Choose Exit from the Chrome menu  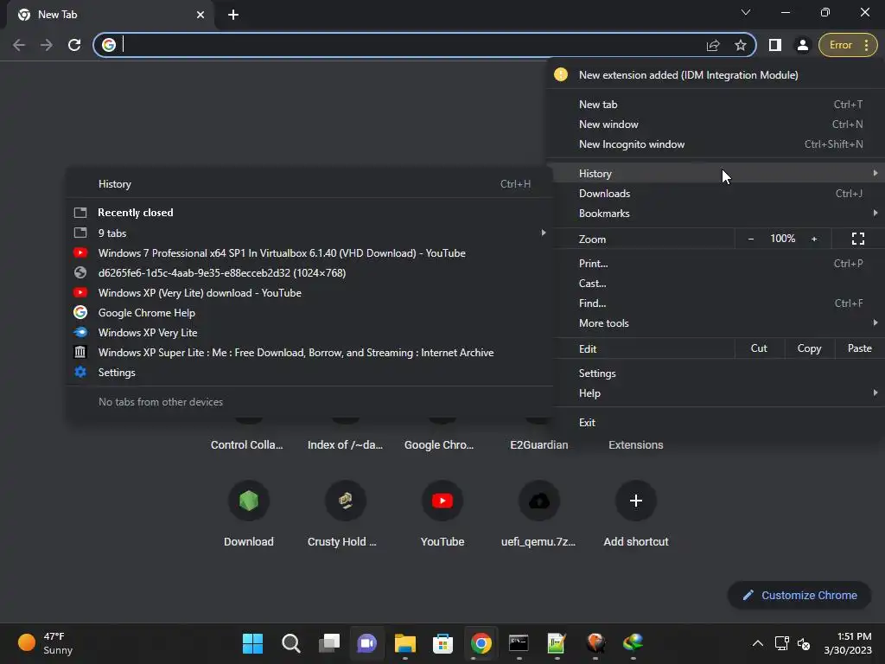[718, 422]
